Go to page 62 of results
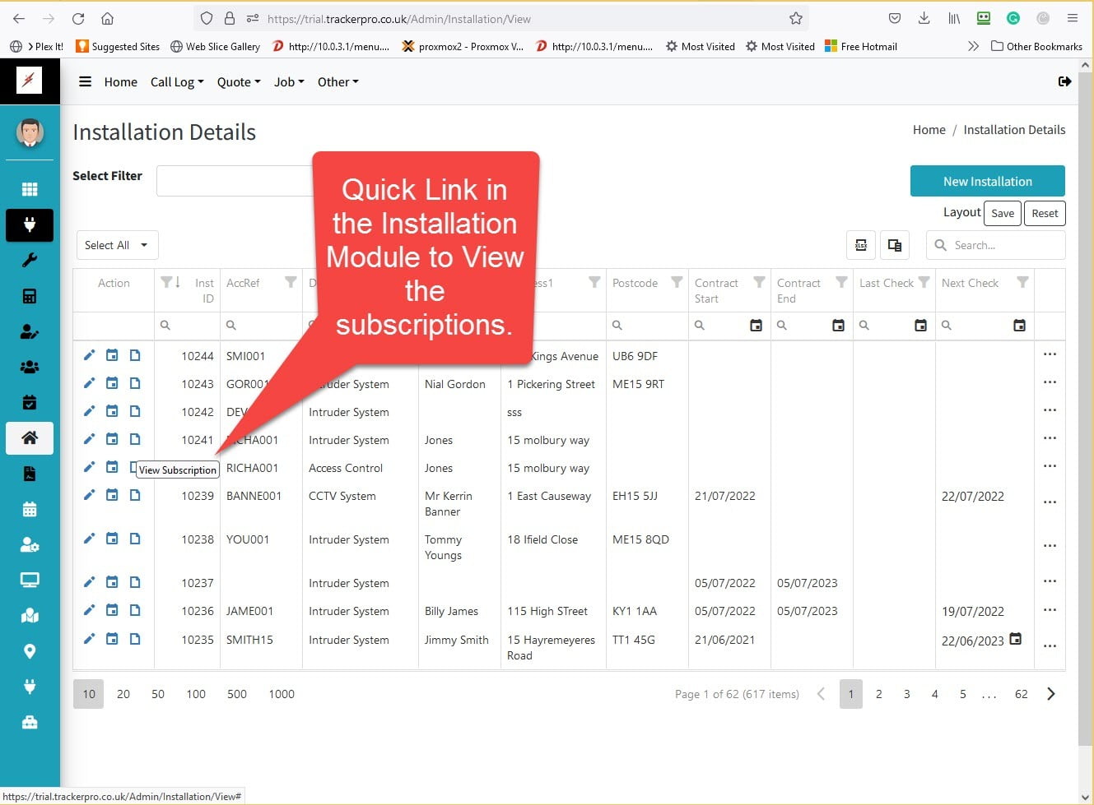 (1021, 694)
